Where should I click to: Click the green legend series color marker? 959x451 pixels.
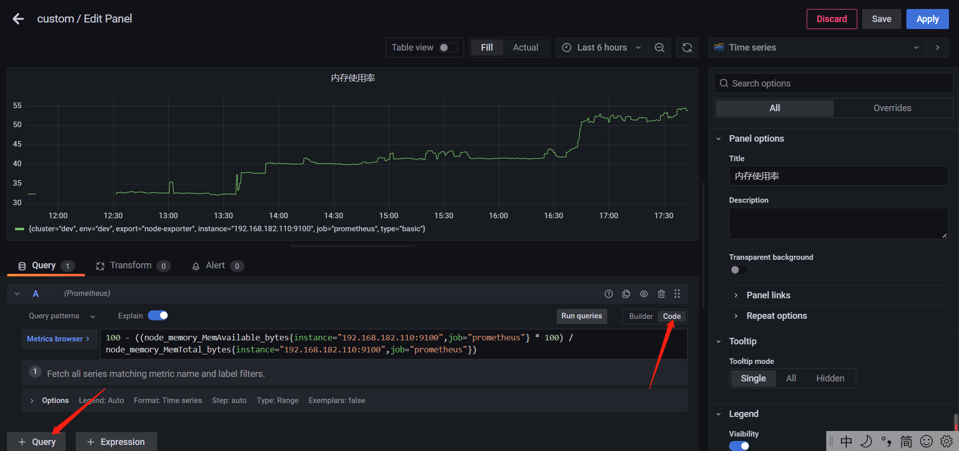click(20, 229)
